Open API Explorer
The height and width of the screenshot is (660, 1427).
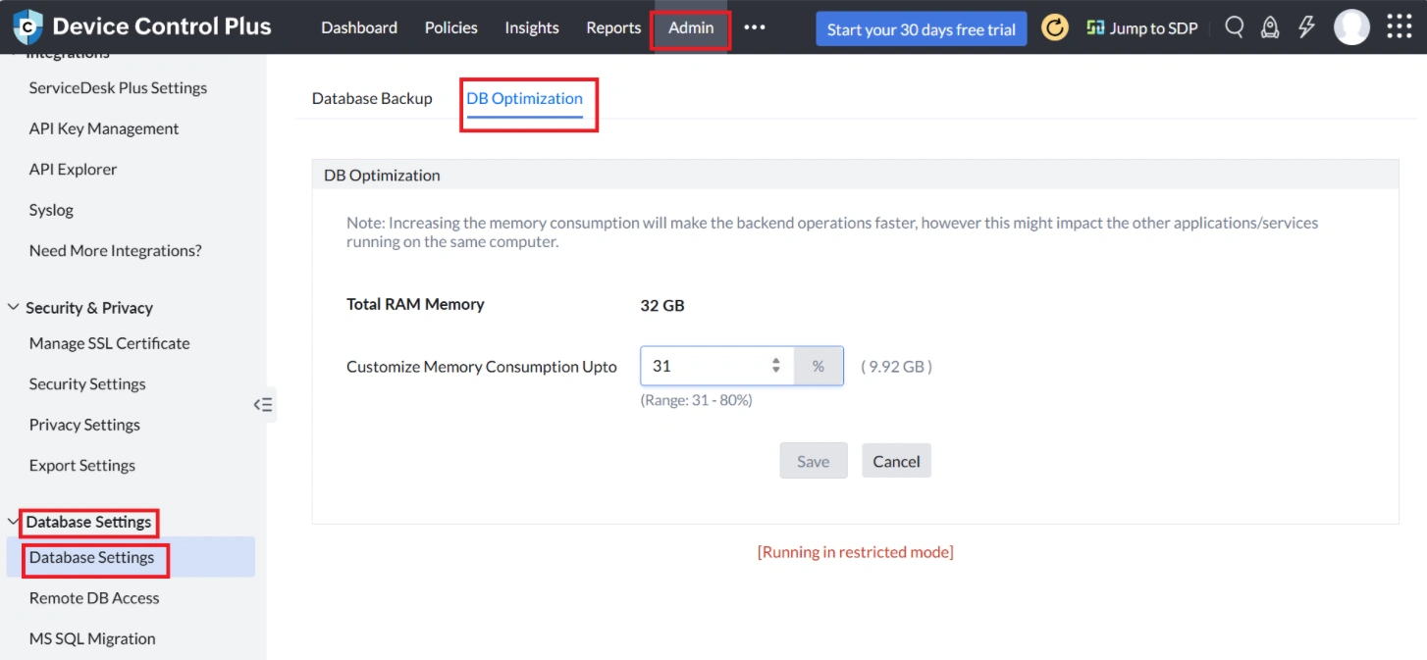click(73, 170)
